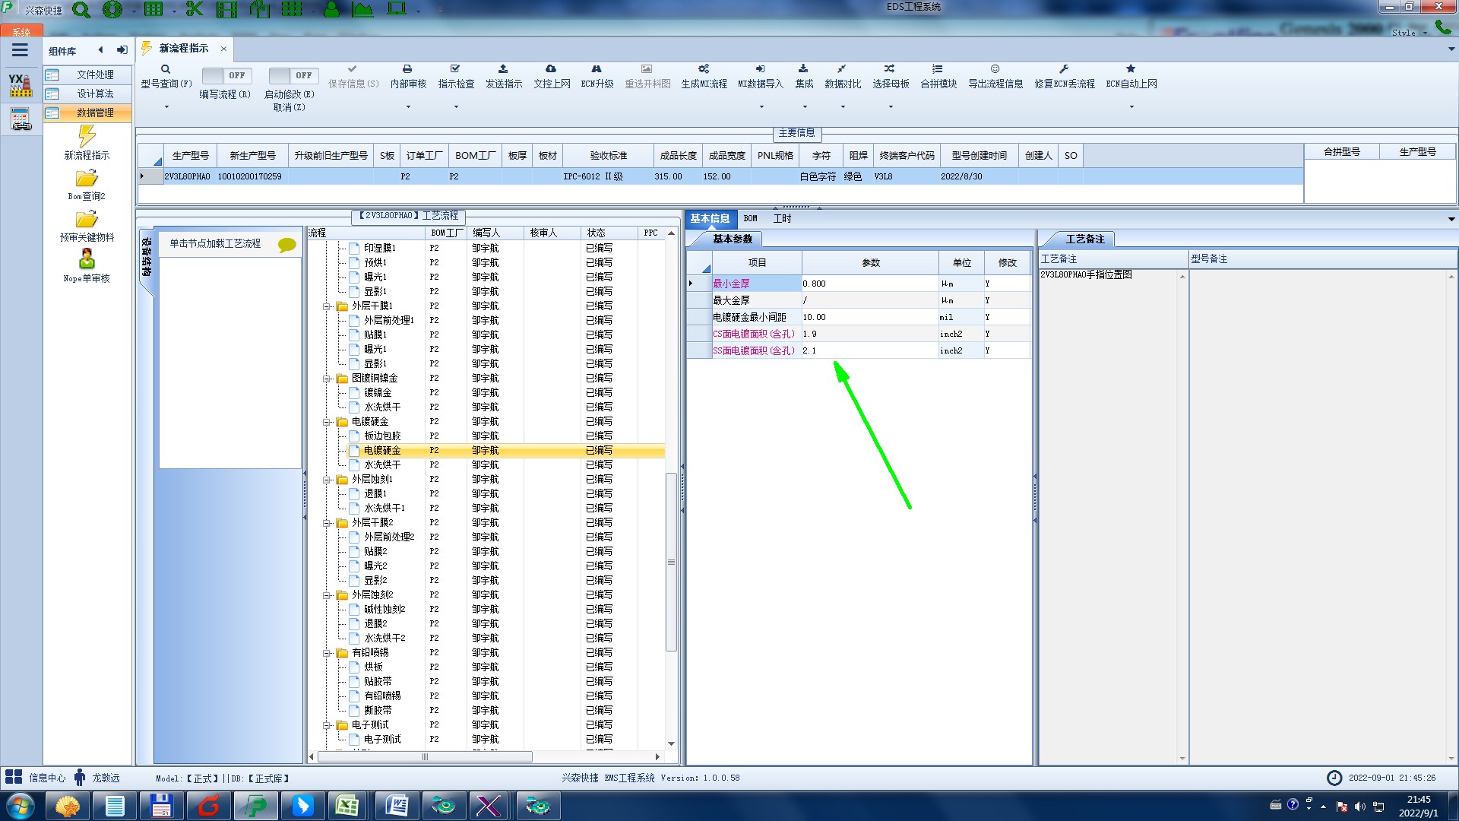
Task: Click the 数据对比 toolbar icon
Action: (842, 69)
